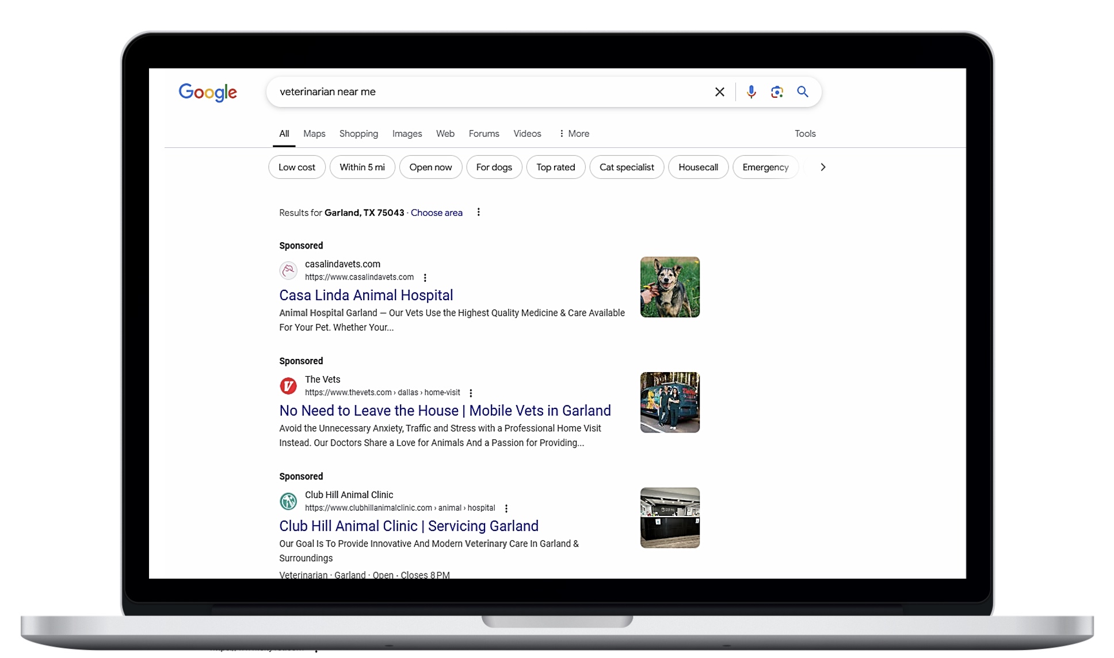Image resolution: width=1114 pixels, height=658 pixels.
Task: Click the thevets.com dallas home-visit URL
Action: [382, 393]
